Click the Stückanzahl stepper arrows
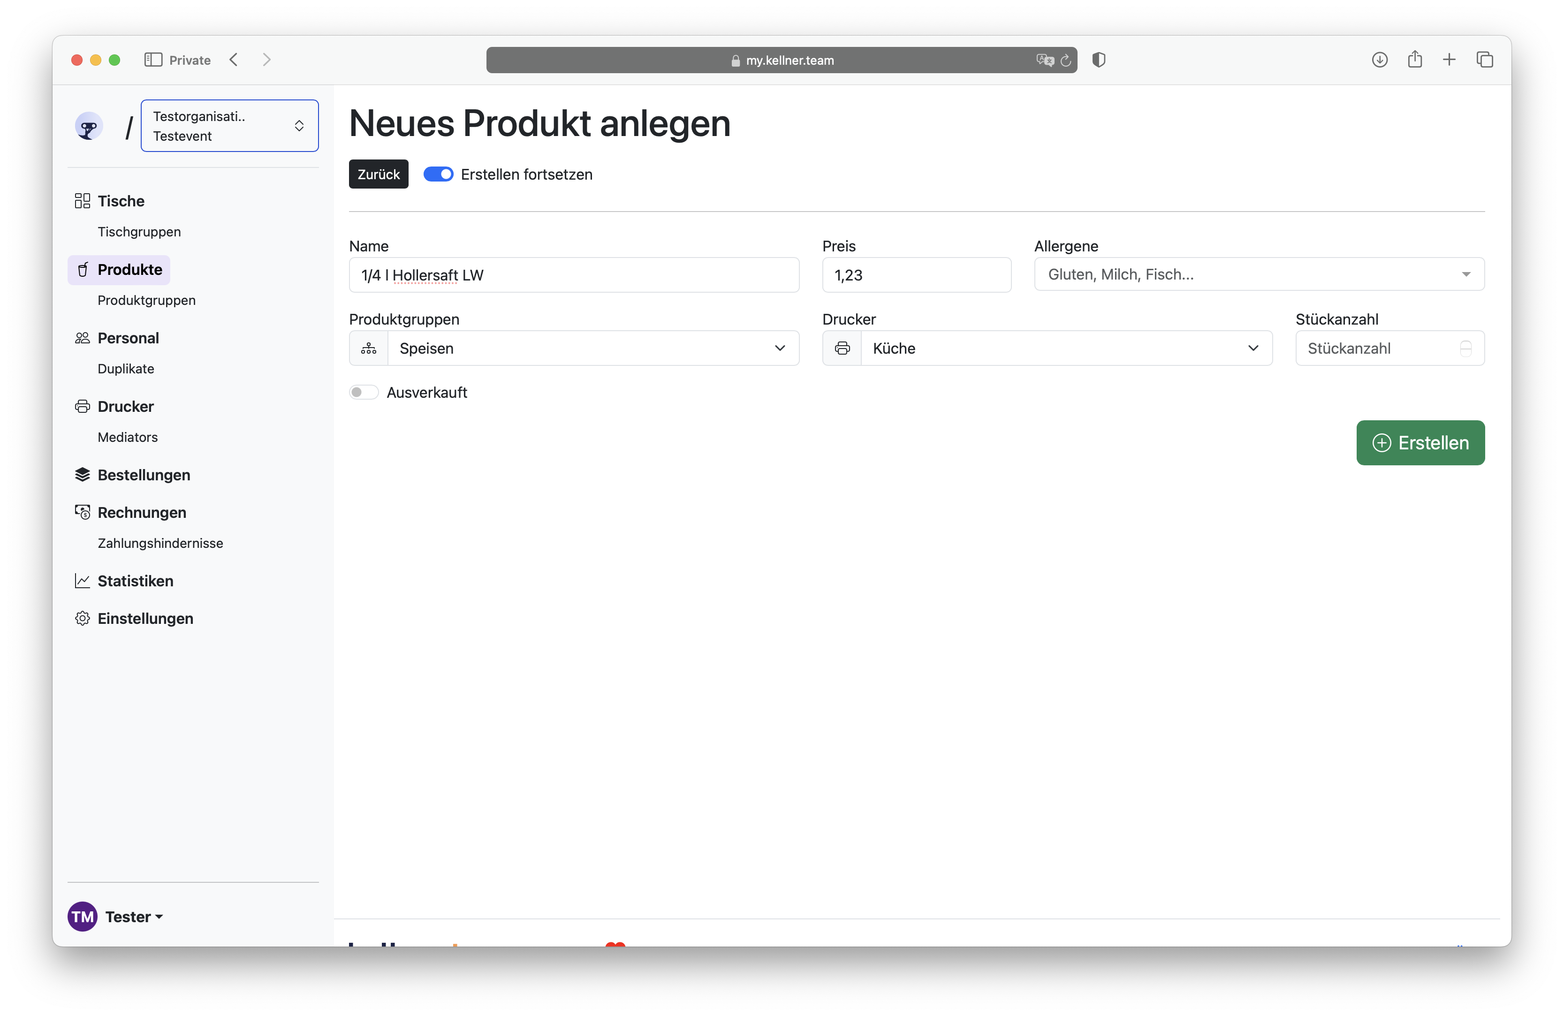The width and height of the screenshot is (1564, 1016). 1465,349
